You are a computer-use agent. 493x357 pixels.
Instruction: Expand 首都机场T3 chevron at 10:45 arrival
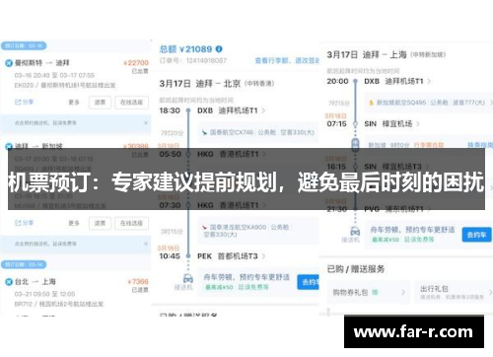tap(263, 256)
